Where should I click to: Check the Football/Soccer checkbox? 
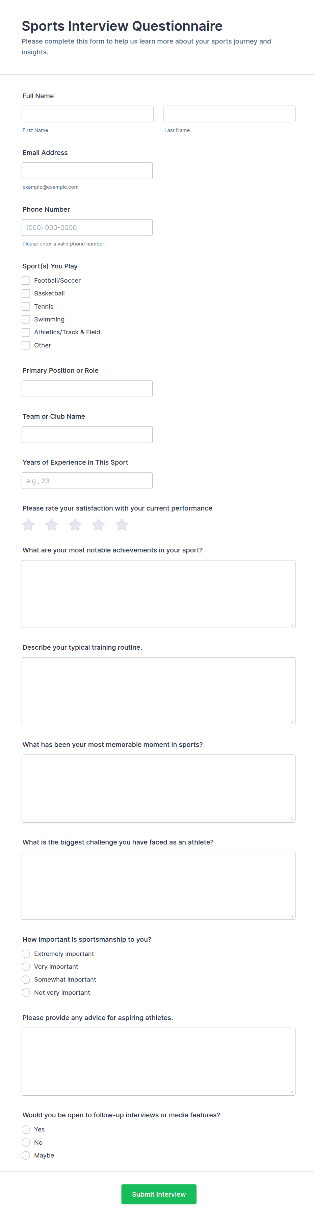click(26, 281)
